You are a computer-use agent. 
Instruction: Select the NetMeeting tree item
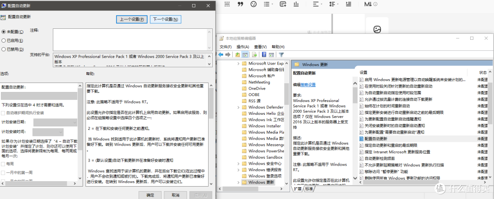pos(259,82)
